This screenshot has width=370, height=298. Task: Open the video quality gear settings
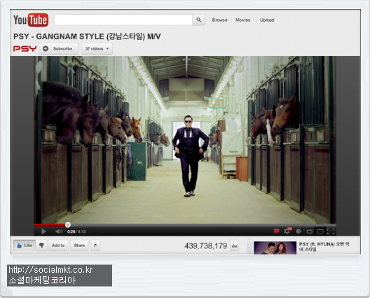pyautogui.click(x=287, y=231)
